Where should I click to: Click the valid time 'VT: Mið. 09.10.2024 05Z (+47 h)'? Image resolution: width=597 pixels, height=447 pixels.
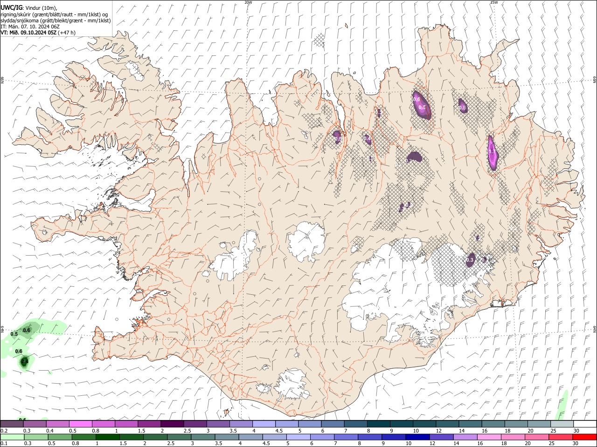(x=38, y=33)
